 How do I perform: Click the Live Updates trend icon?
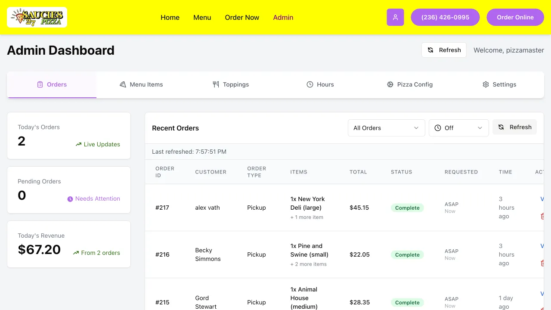click(x=78, y=145)
